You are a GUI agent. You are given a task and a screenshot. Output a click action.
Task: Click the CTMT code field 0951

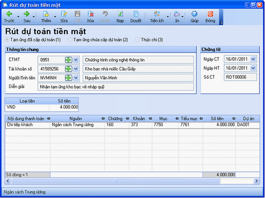pyautogui.click(x=51, y=60)
